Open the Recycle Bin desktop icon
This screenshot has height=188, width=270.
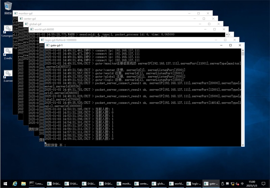(x=8, y=7)
